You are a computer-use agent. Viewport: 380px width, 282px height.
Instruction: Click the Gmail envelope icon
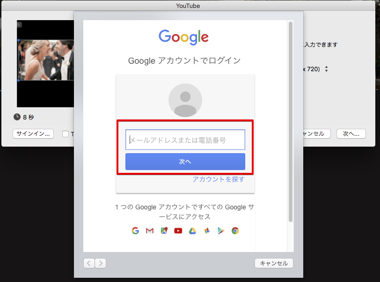click(150, 230)
